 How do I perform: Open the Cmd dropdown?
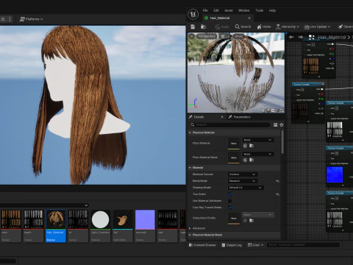[256, 245]
